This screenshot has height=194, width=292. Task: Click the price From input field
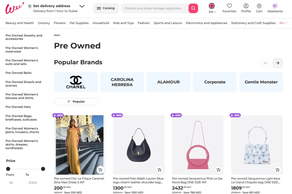click(x=15, y=183)
